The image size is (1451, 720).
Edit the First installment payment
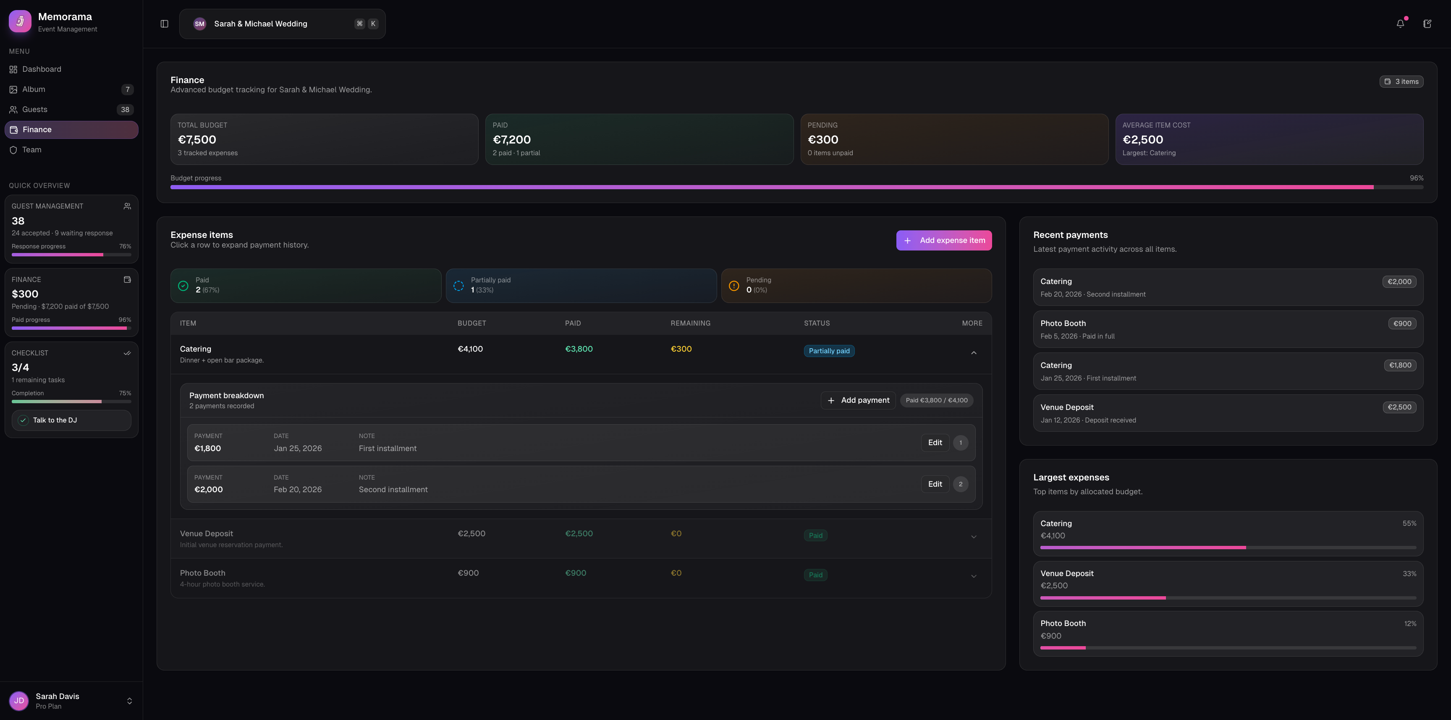pyautogui.click(x=935, y=443)
